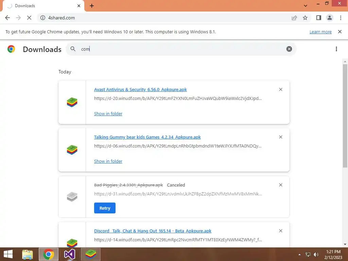Open the Learn more link

(320, 32)
